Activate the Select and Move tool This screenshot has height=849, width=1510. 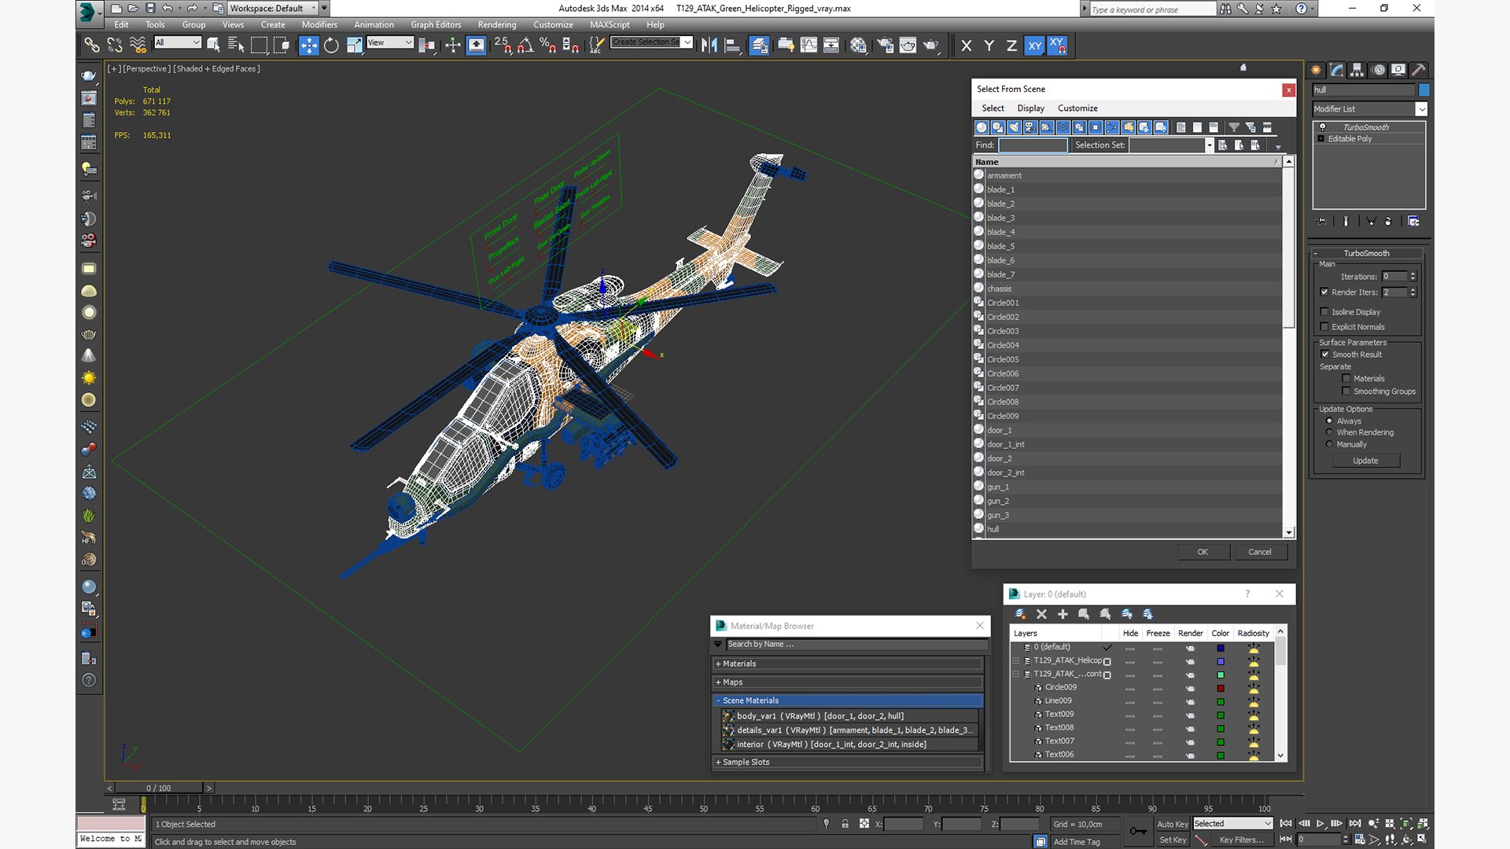[309, 45]
